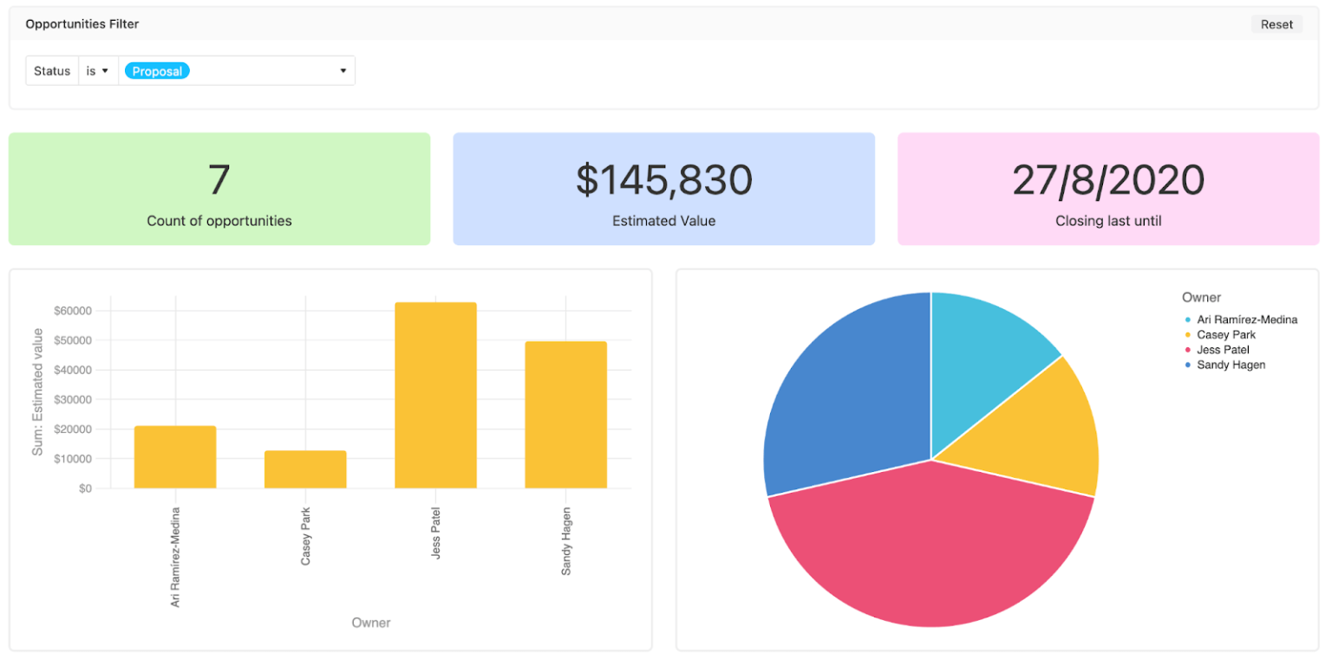Click the Opportunities Filter header
This screenshot has height=659, width=1332.
(82, 23)
